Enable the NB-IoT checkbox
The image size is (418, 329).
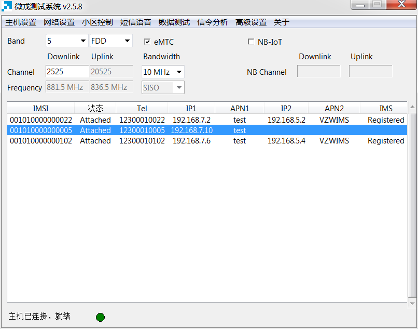pos(250,42)
